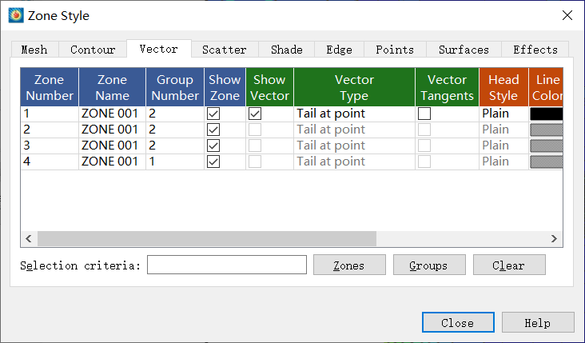Open Vector Type cell for zone 4
Viewport: 585px width, 343px height.
pos(354,162)
